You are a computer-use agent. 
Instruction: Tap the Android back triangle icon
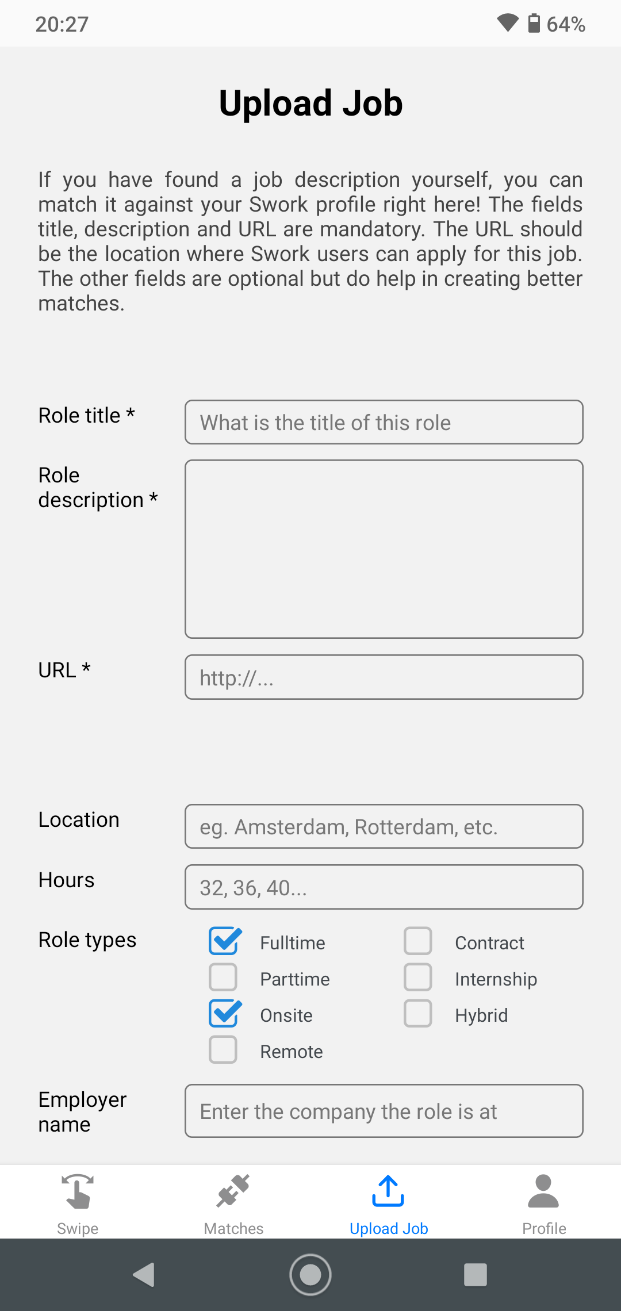(x=144, y=1275)
